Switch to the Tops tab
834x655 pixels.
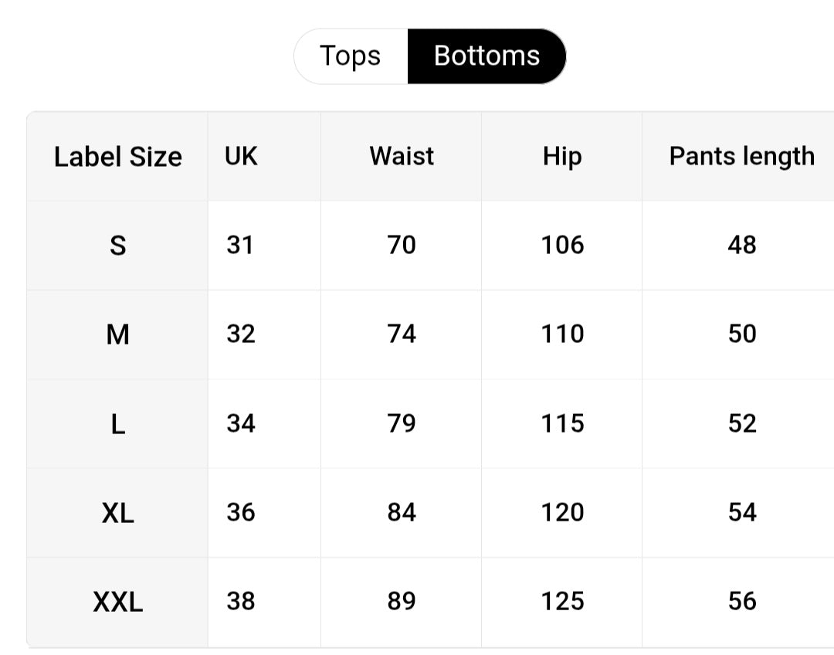351,56
